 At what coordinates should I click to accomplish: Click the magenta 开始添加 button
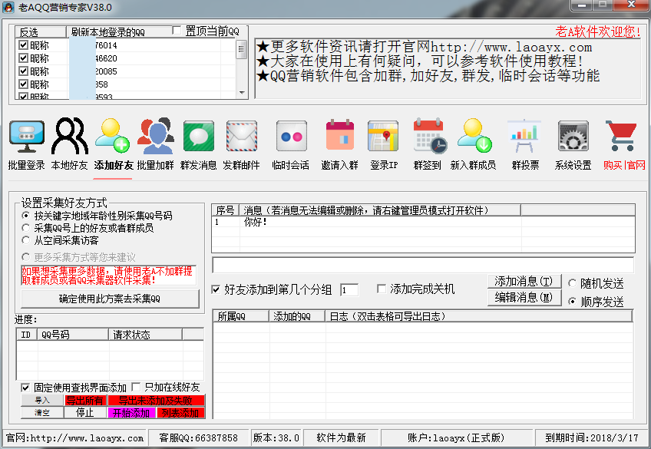pos(131,413)
